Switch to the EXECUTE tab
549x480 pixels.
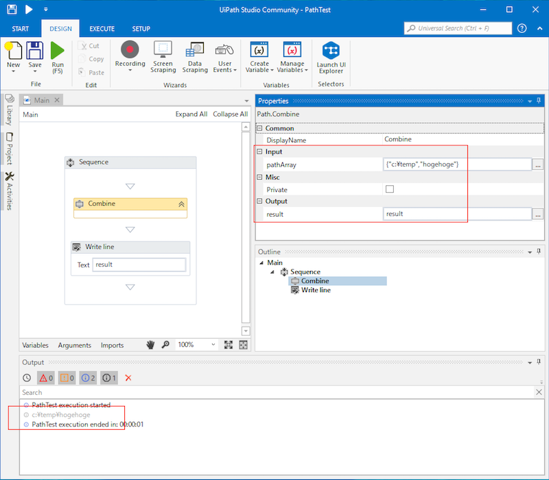point(102,29)
